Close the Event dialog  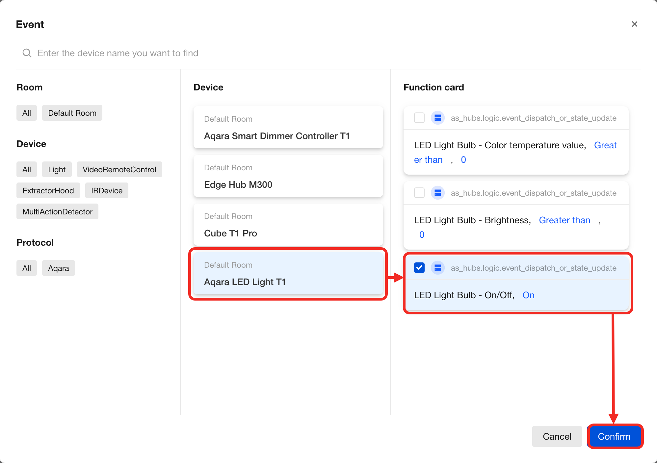[634, 24]
